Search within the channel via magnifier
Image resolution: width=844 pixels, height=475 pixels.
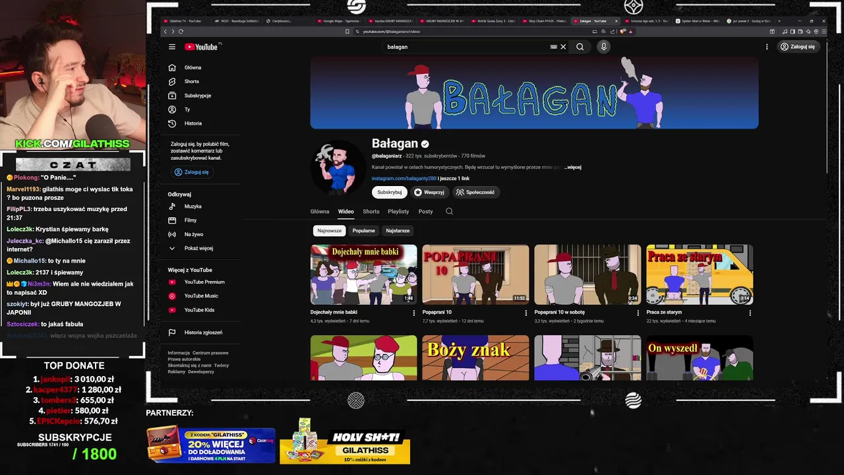[449, 212]
